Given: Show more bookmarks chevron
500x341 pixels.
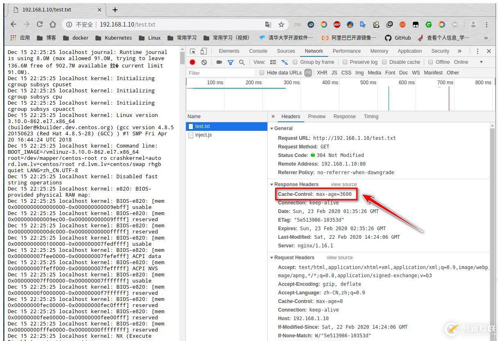Looking at the screenshot, I should point(486,38).
